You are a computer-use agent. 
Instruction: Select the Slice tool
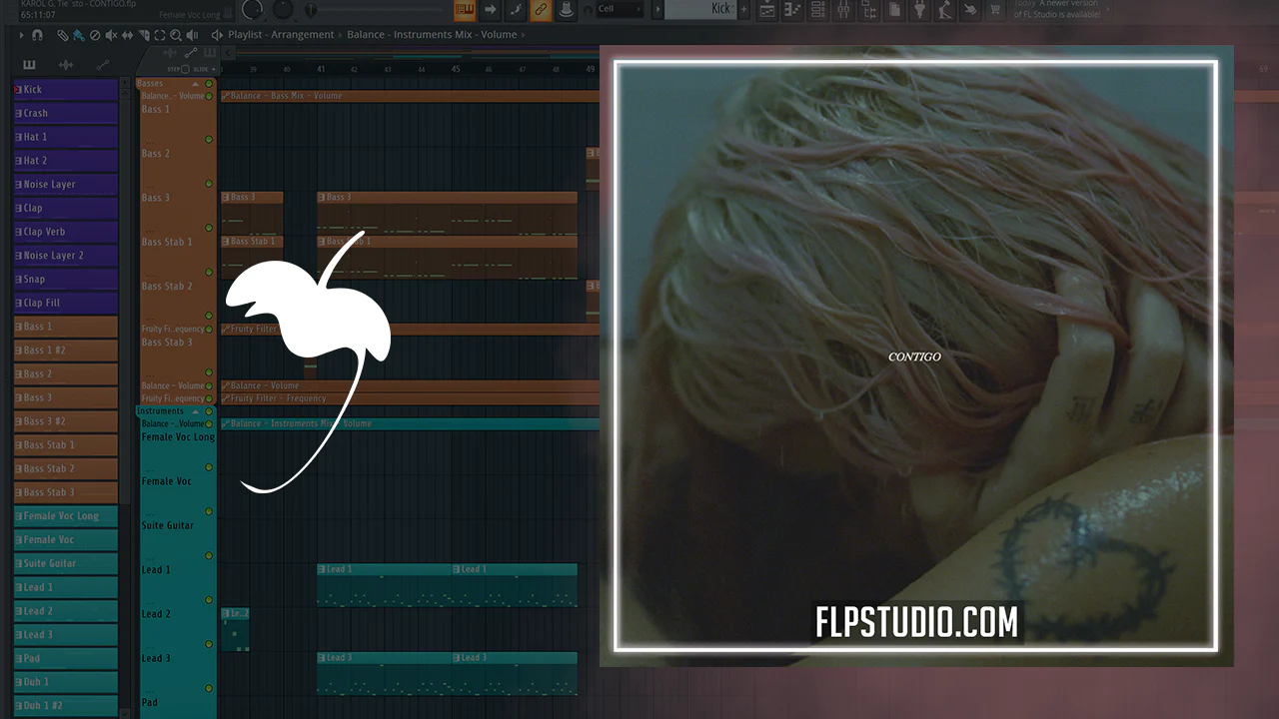[143, 35]
